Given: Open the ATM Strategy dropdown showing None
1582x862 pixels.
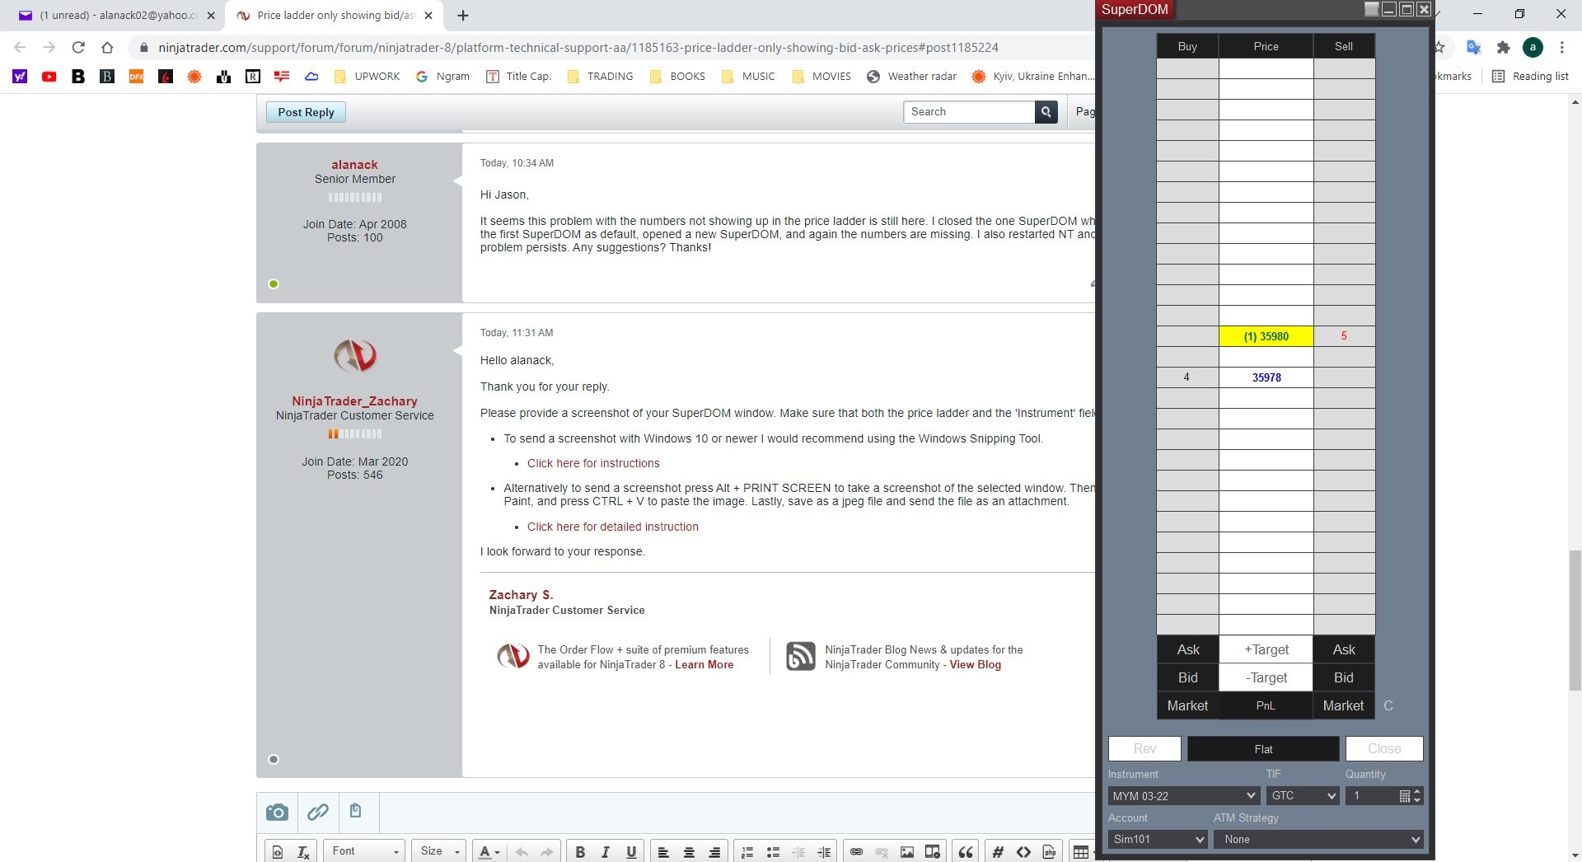Looking at the screenshot, I should click(1318, 840).
